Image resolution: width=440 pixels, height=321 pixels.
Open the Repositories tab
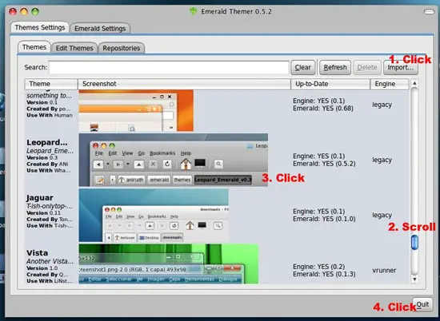pyautogui.click(x=122, y=48)
